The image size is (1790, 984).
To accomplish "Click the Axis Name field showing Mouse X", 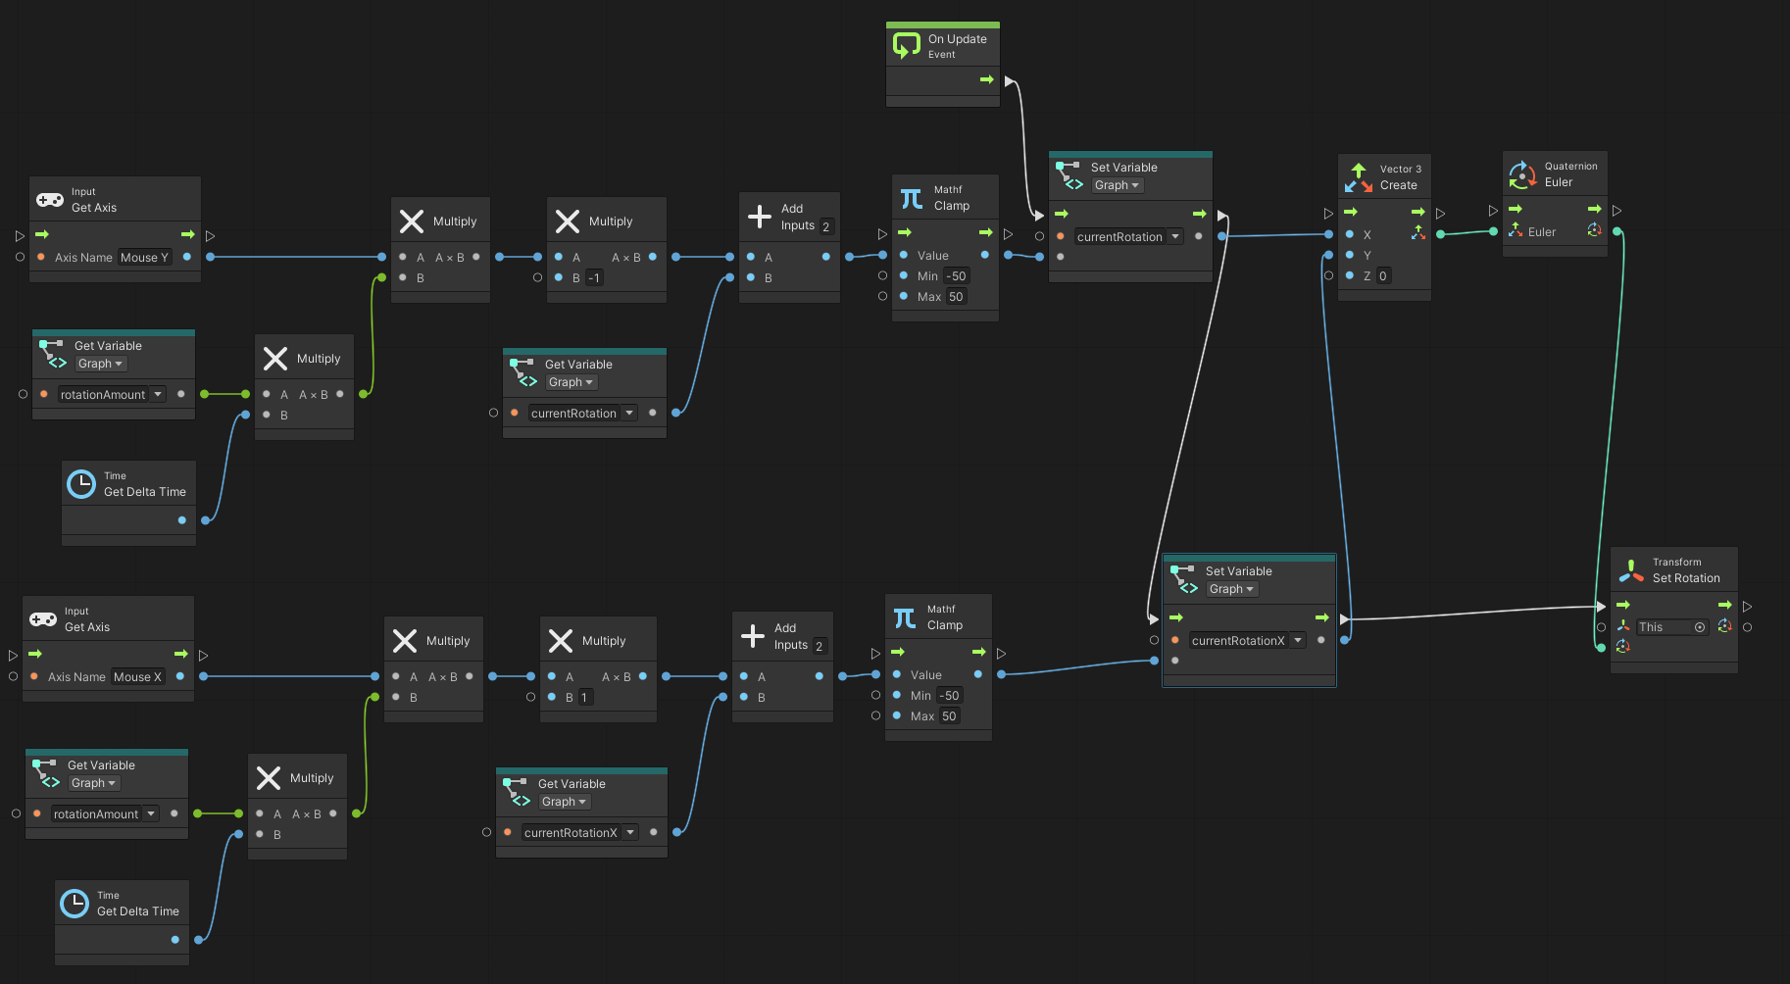I will point(137,676).
